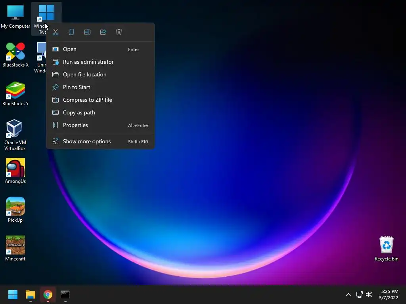Choose Run as administrator
The height and width of the screenshot is (304, 406).
click(100, 62)
